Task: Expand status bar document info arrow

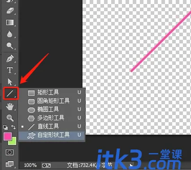Action: tap(131, 165)
